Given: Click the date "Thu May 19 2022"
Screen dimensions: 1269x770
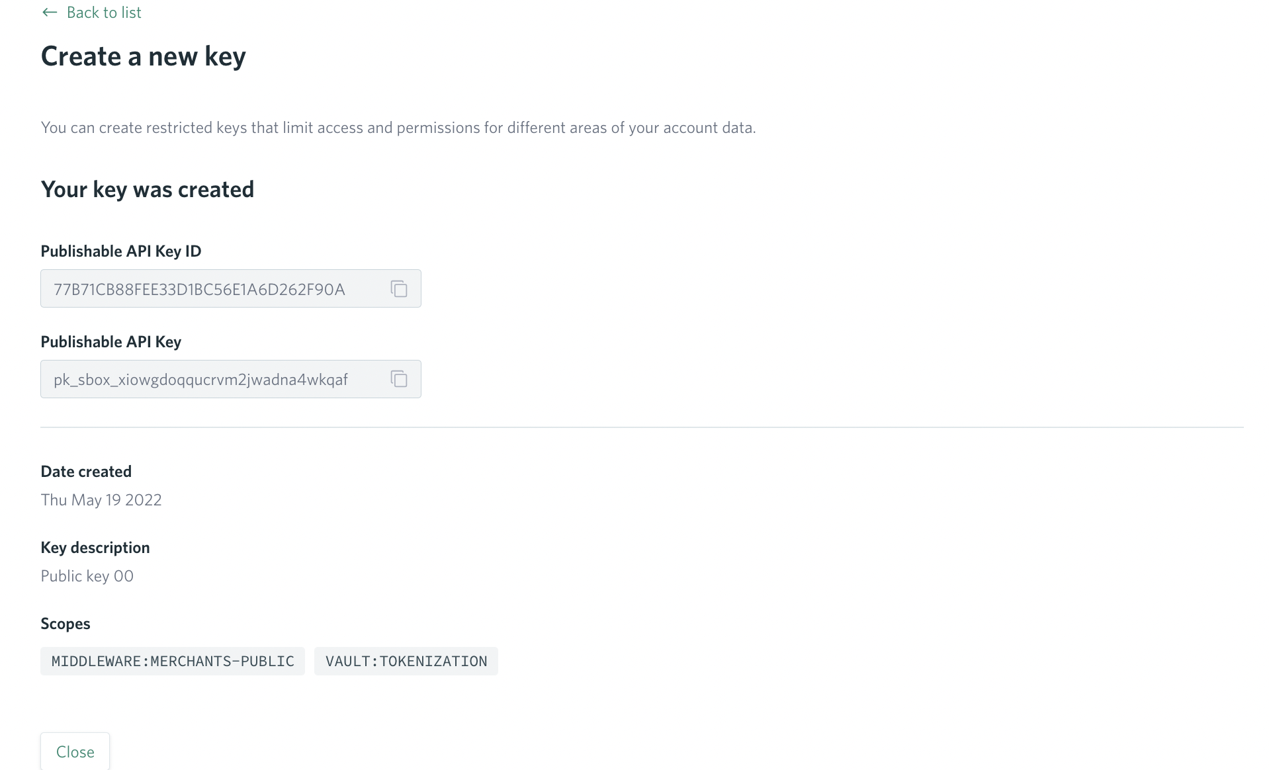Looking at the screenshot, I should [101, 500].
